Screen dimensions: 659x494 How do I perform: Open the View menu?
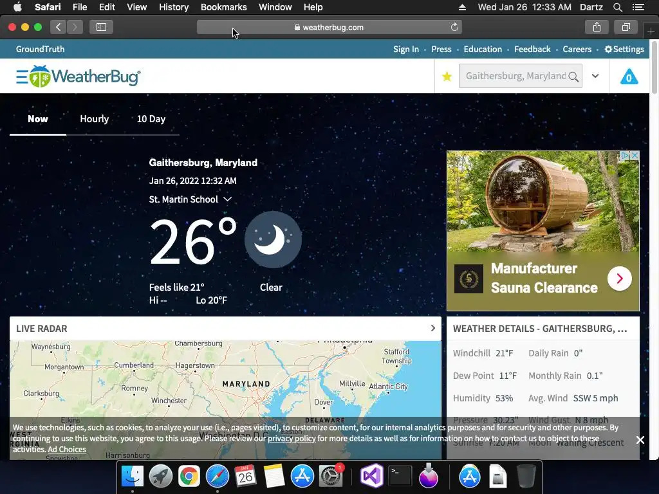pos(136,7)
